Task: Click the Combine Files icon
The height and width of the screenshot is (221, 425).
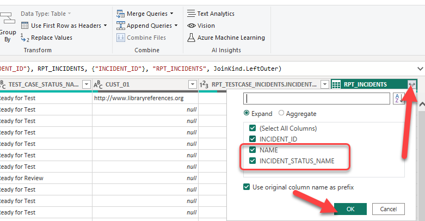Action: (121, 38)
